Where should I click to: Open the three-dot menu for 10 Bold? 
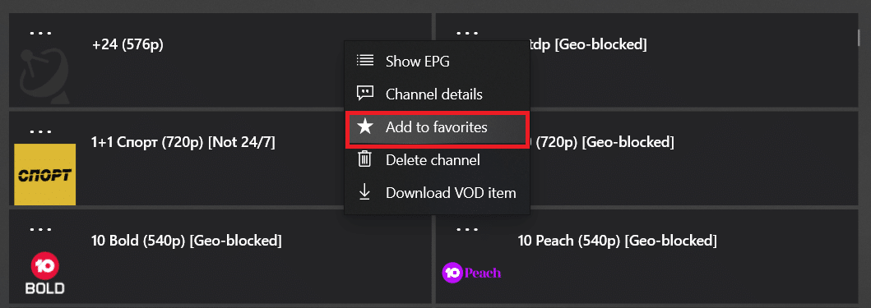click(40, 229)
